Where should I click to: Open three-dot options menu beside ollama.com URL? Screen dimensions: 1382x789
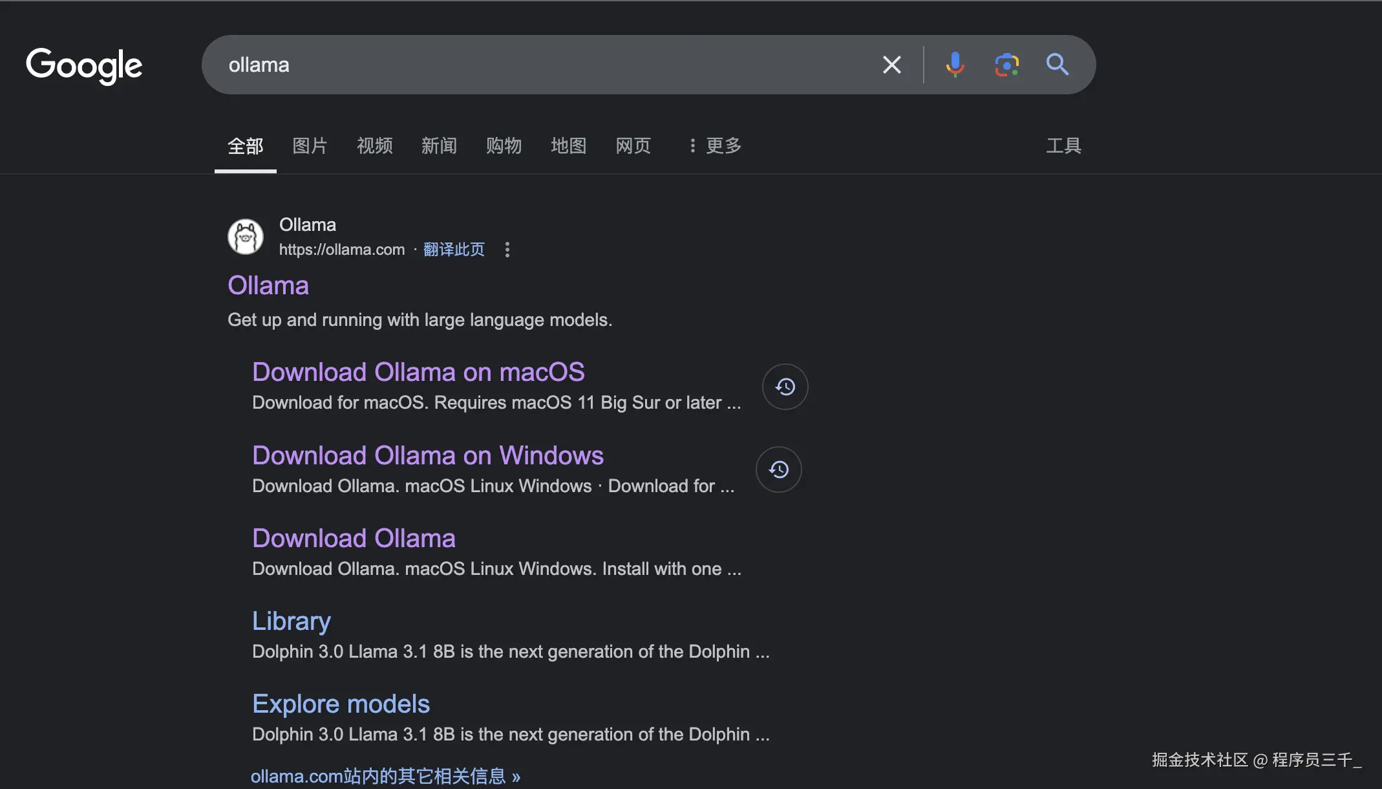(x=507, y=250)
